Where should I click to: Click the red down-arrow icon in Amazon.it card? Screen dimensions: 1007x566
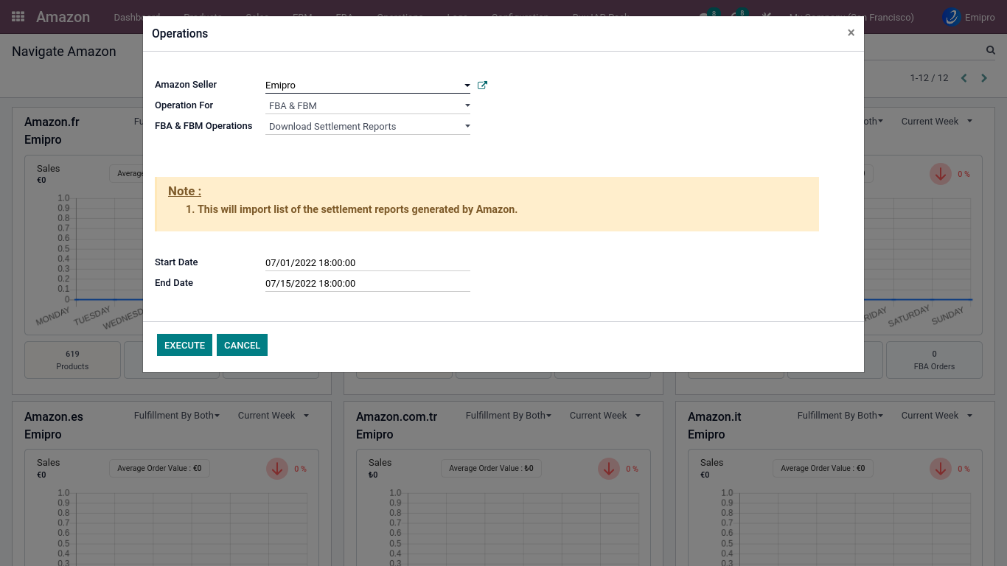(x=941, y=469)
